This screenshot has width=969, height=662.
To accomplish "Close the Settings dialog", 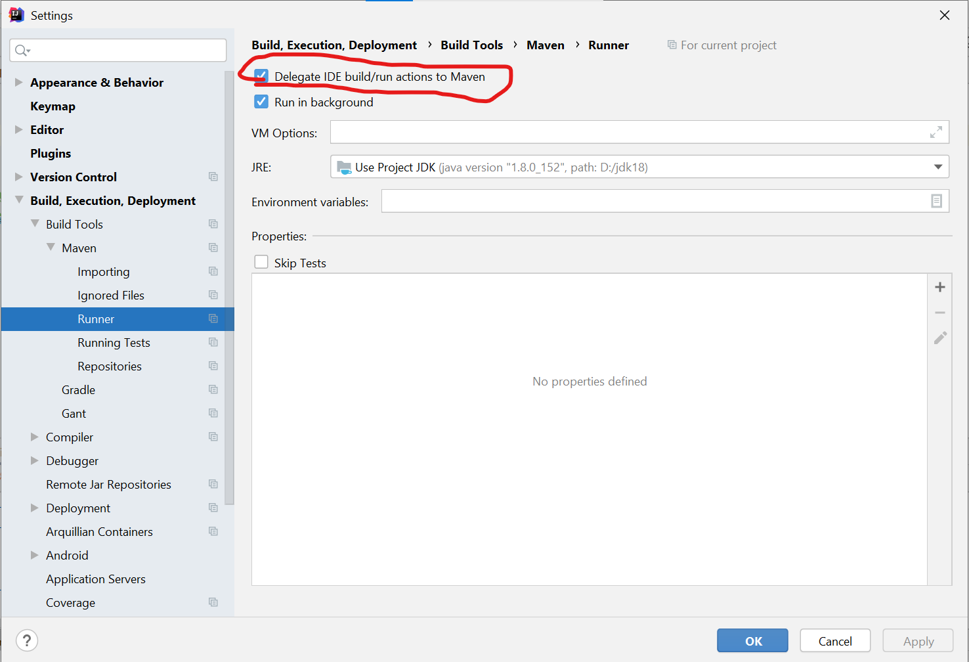I will [x=944, y=15].
